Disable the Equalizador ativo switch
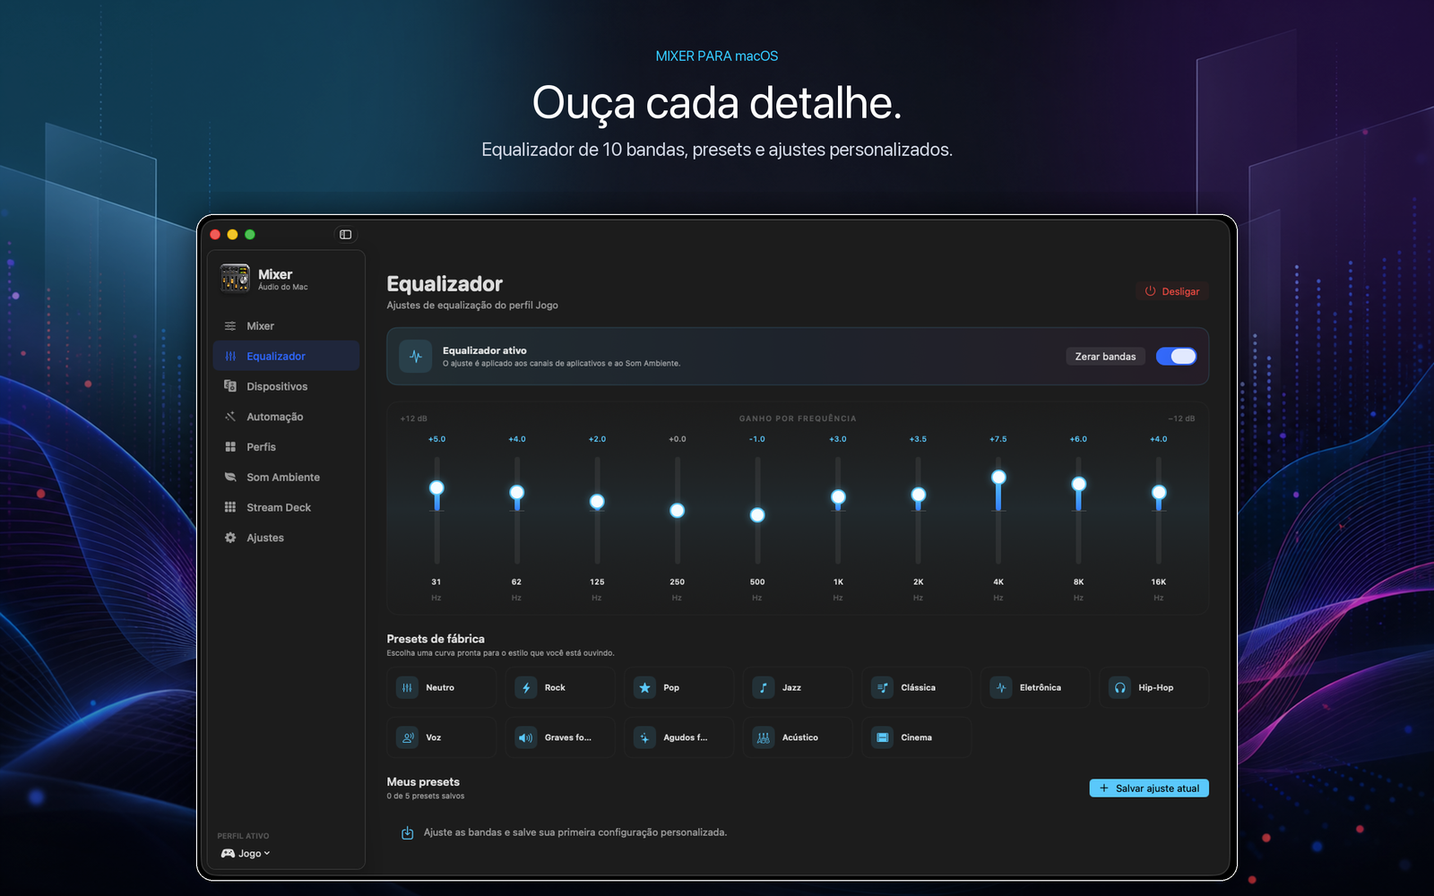This screenshot has width=1434, height=896. tap(1176, 356)
